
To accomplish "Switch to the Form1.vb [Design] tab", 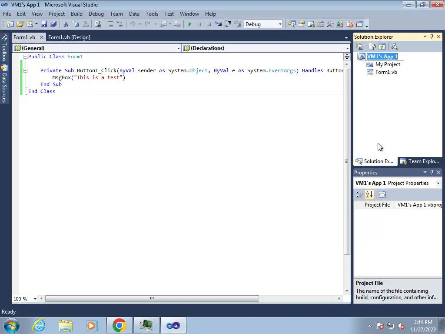I will click(x=69, y=37).
